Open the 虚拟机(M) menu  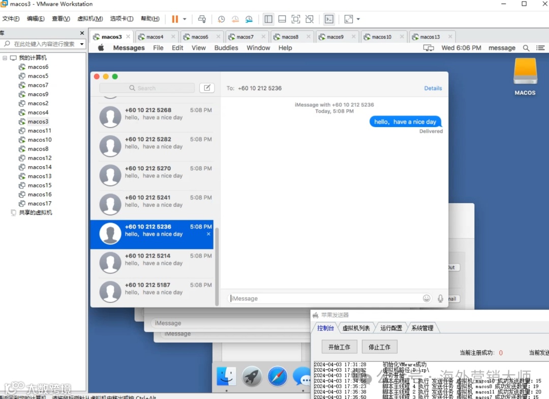point(90,18)
